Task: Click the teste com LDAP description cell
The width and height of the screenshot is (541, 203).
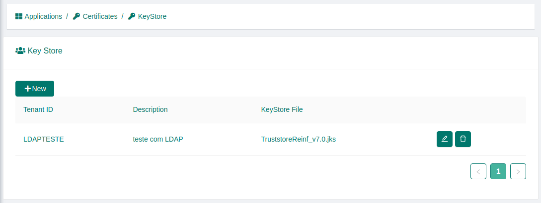Action: point(158,139)
